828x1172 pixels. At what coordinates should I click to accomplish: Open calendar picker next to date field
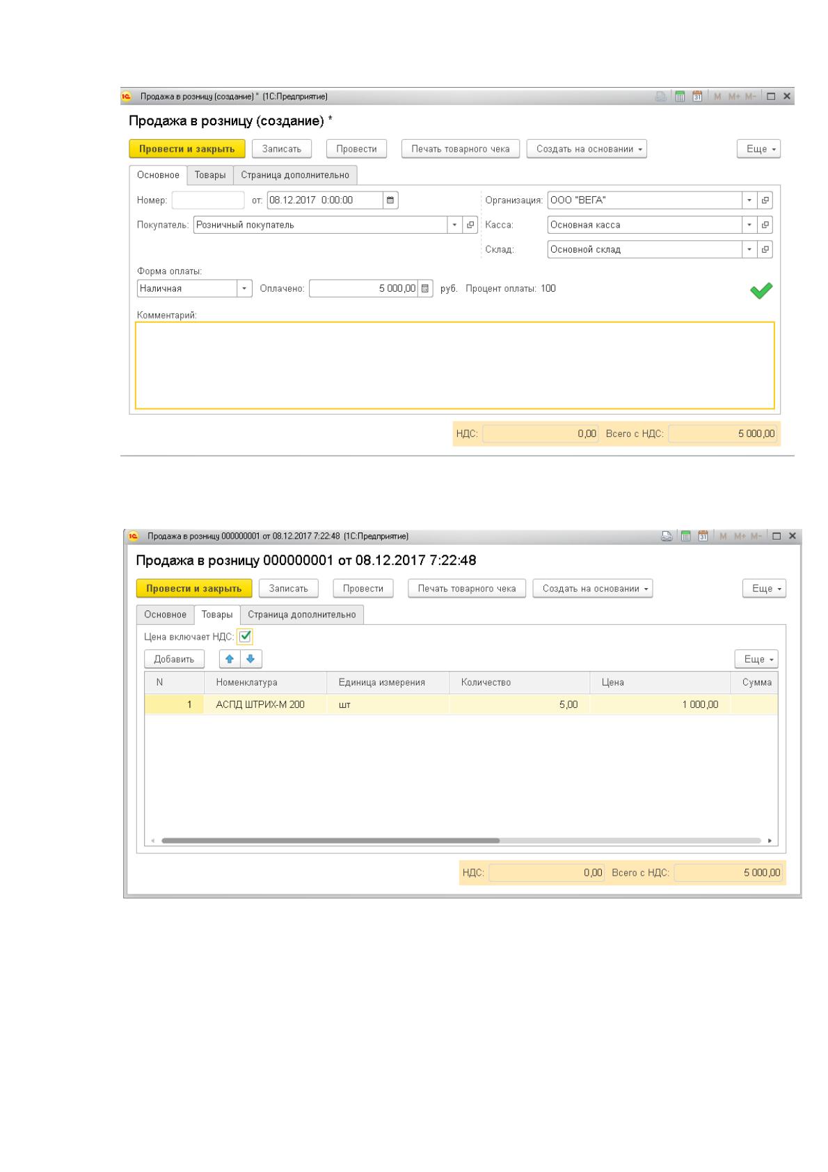pos(390,200)
